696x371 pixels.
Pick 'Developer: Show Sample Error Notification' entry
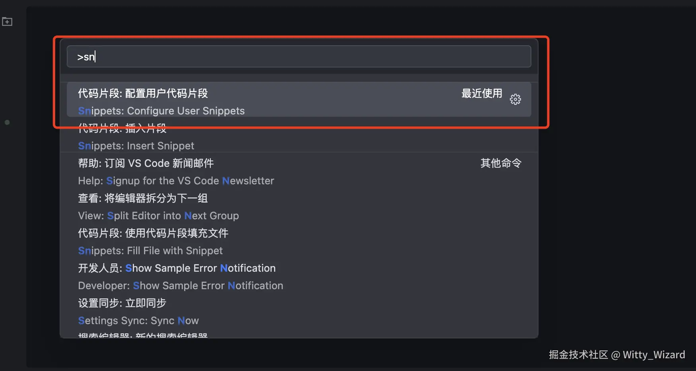(x=181, y=286)
